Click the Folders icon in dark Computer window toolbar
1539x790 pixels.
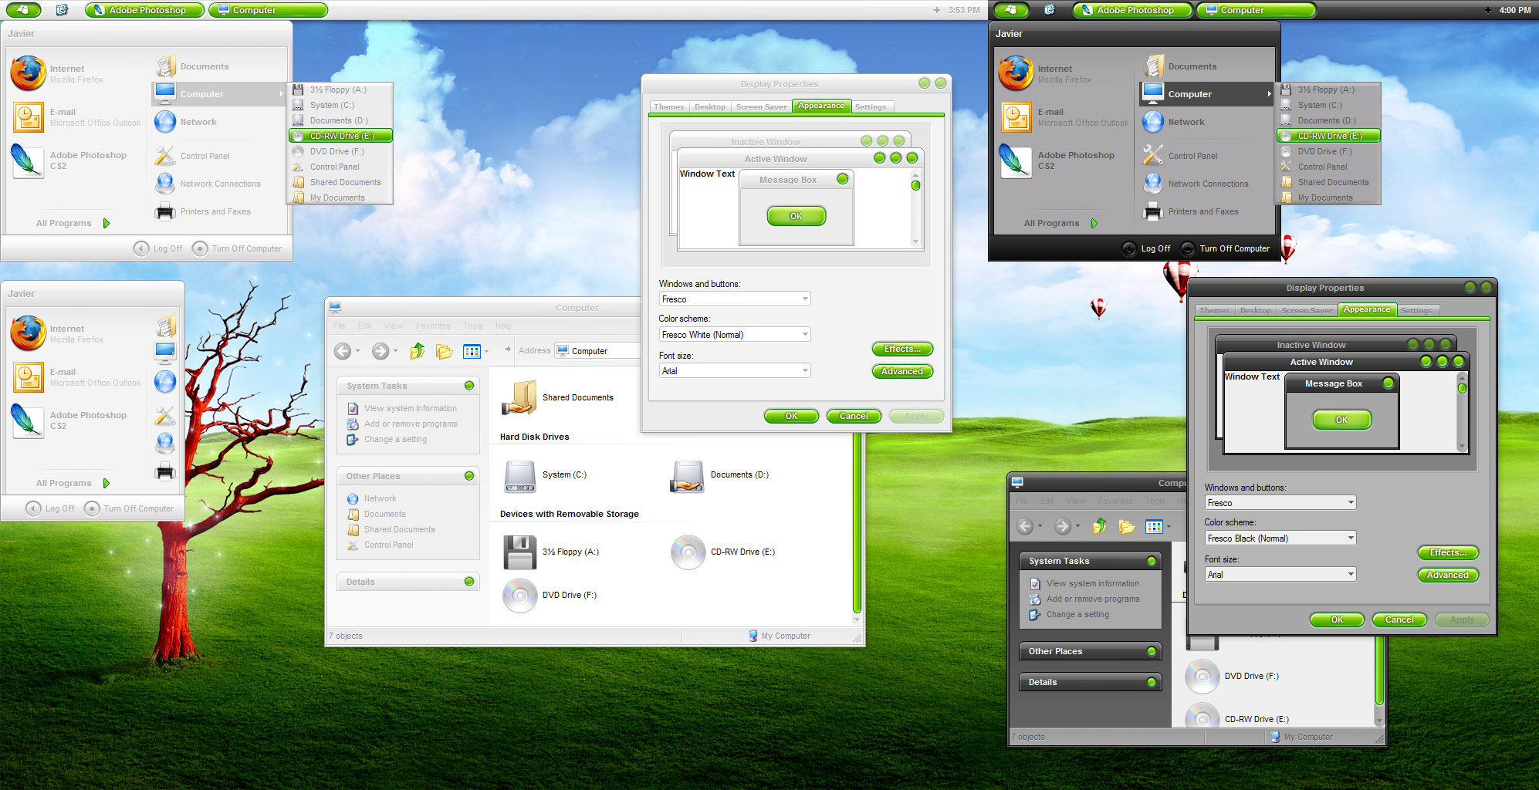tap(1127, 526)
